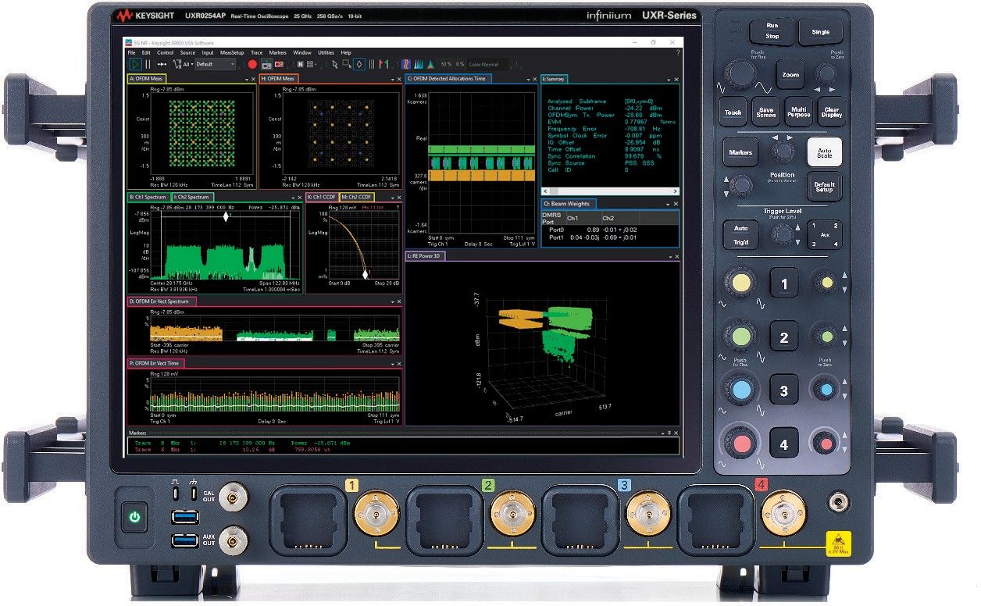Image resolution: width=981 pixels, height=606 pixels.
Task: Open the MeasSetup menu
Action: click(232, 52)
